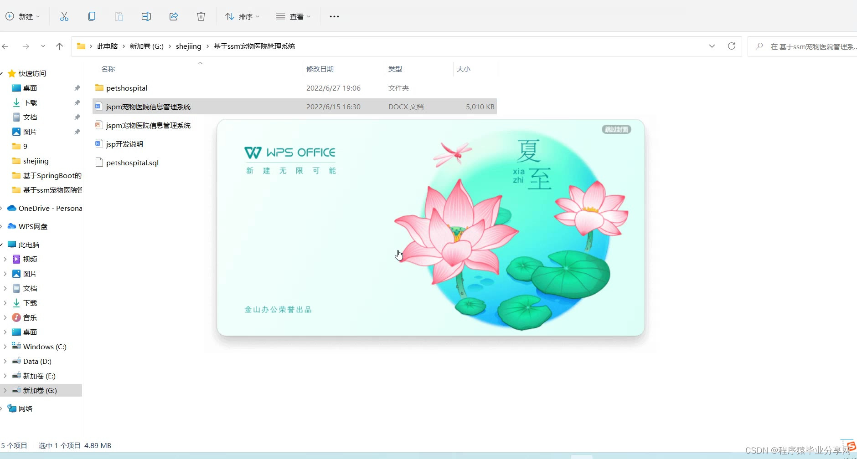
Task: Click the Rename icon in toolbar
Action: click(x=146, y=16)
